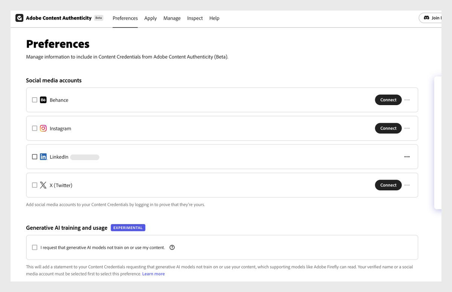452x292 pixels.
Task: Check the Instagram account checkbox
Action: [35, 128]
